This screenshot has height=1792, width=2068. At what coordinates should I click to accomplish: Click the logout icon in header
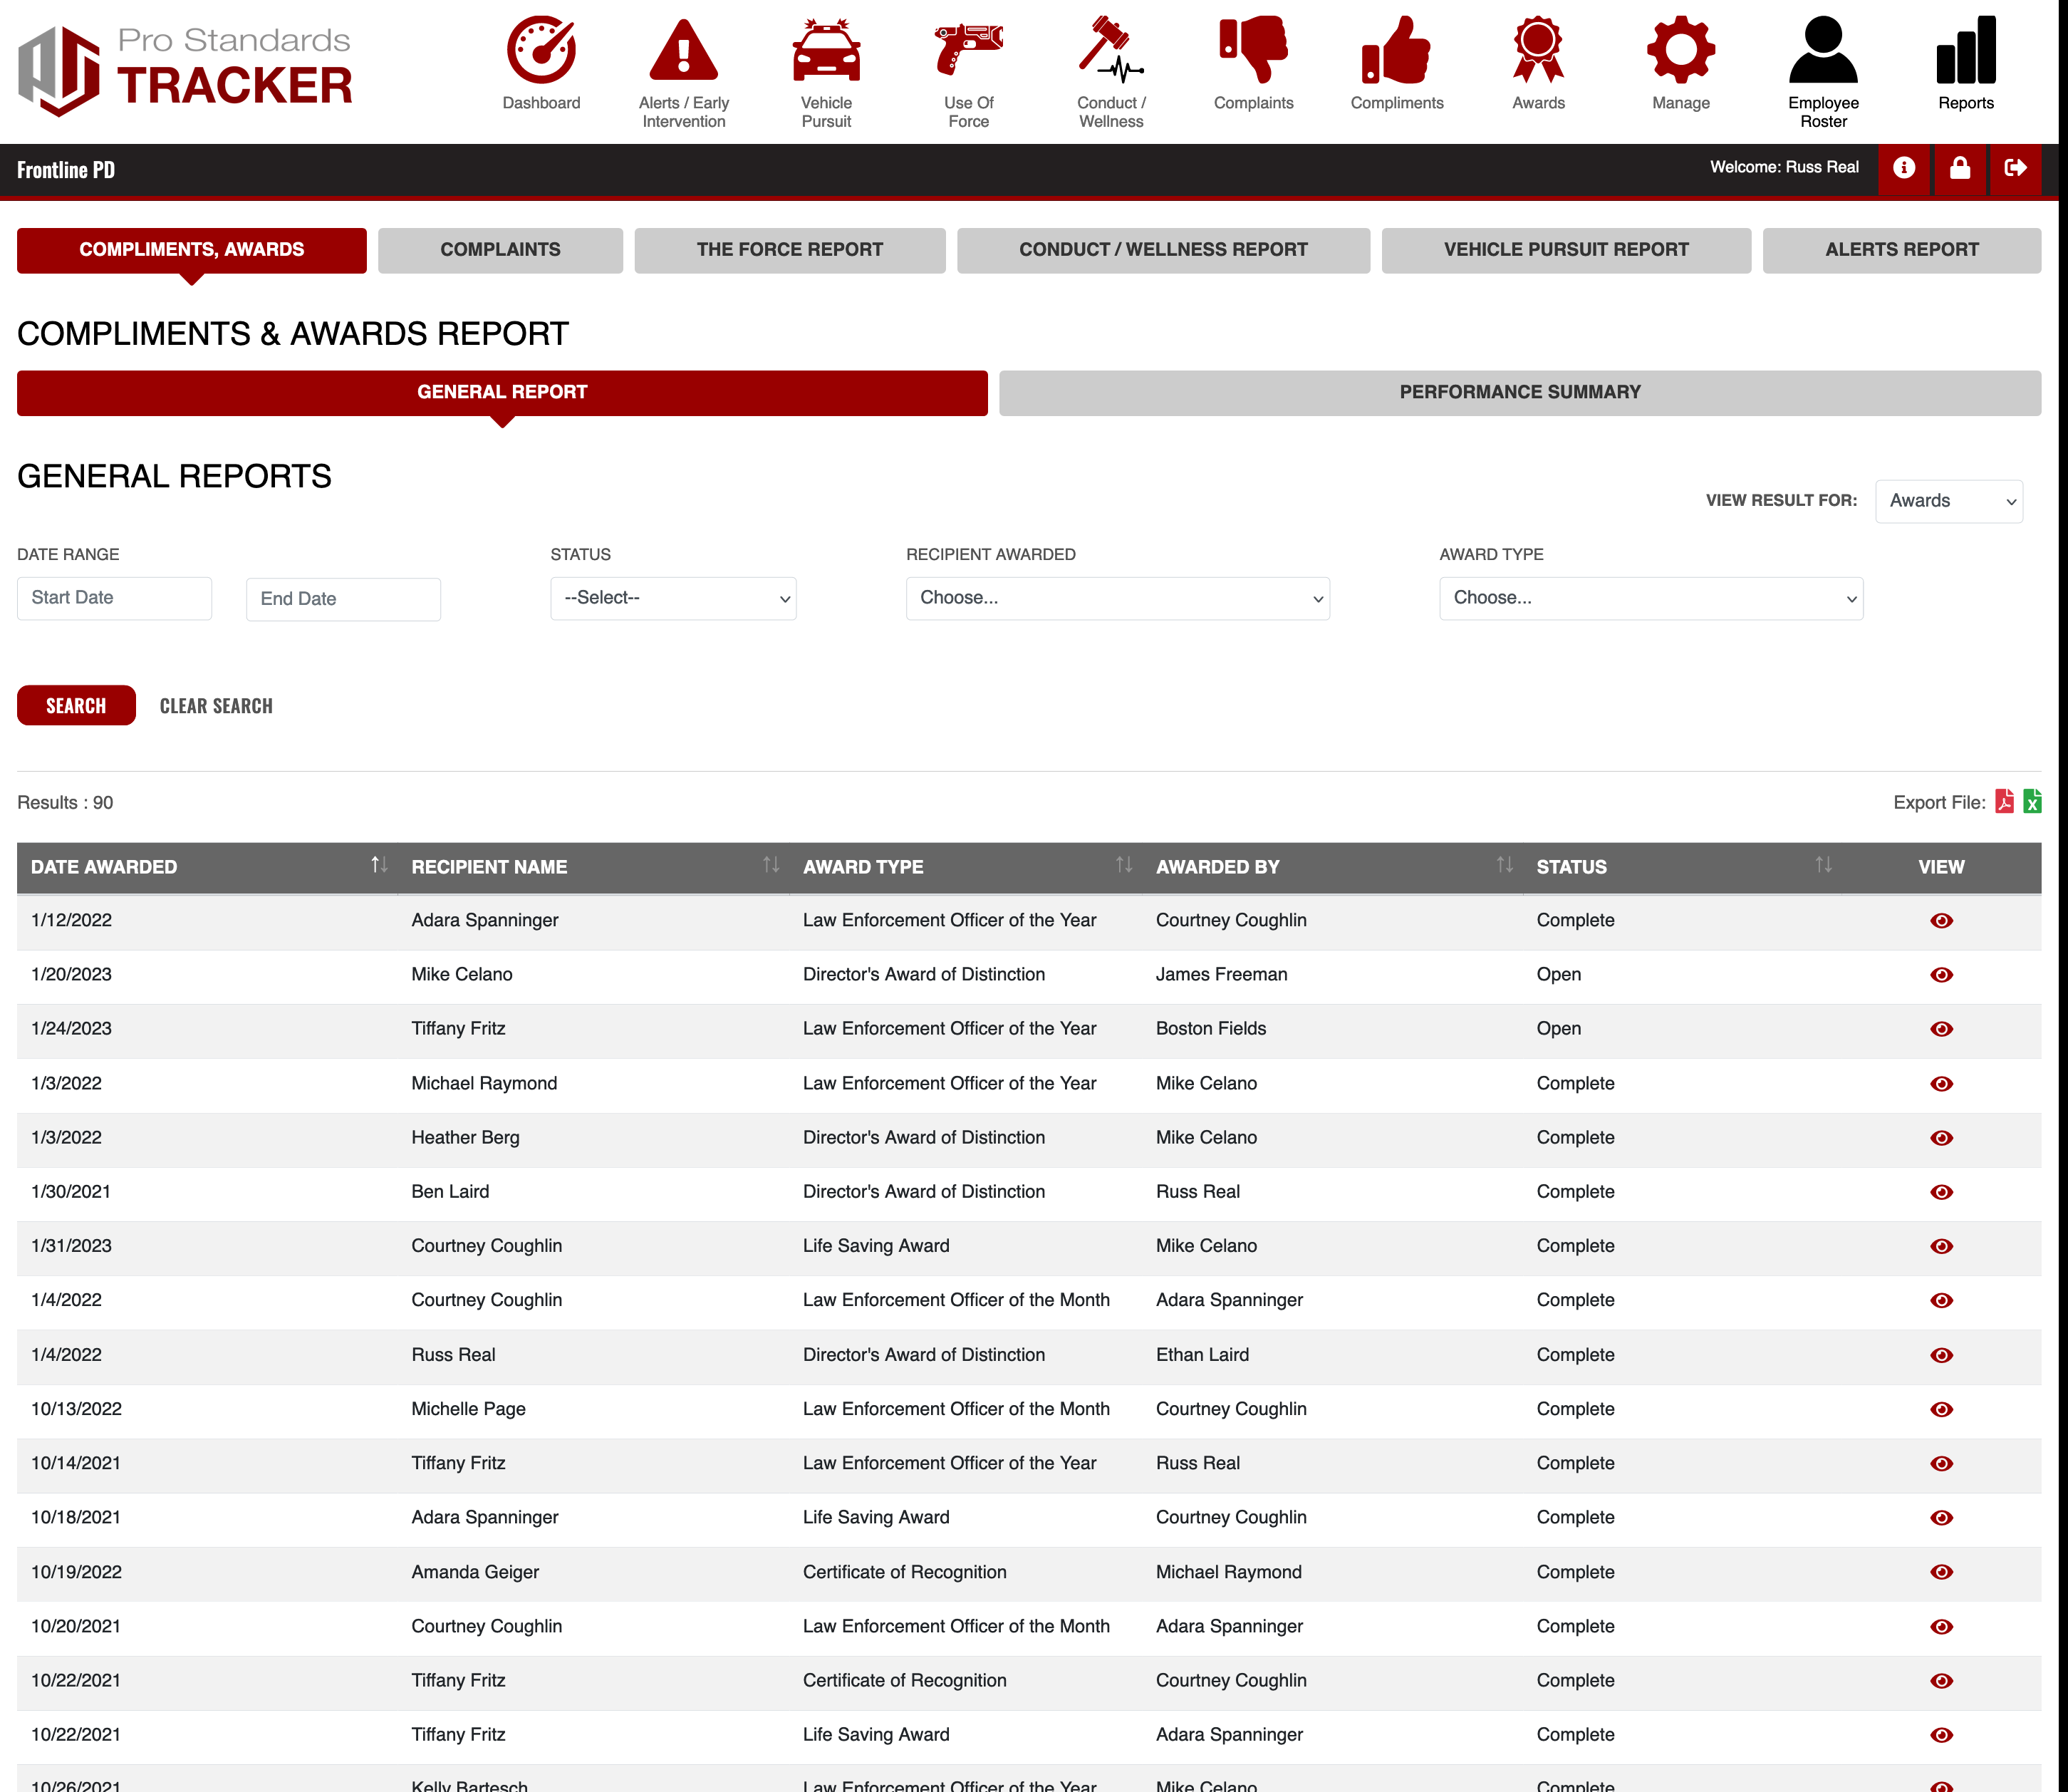coord(2015,168)
